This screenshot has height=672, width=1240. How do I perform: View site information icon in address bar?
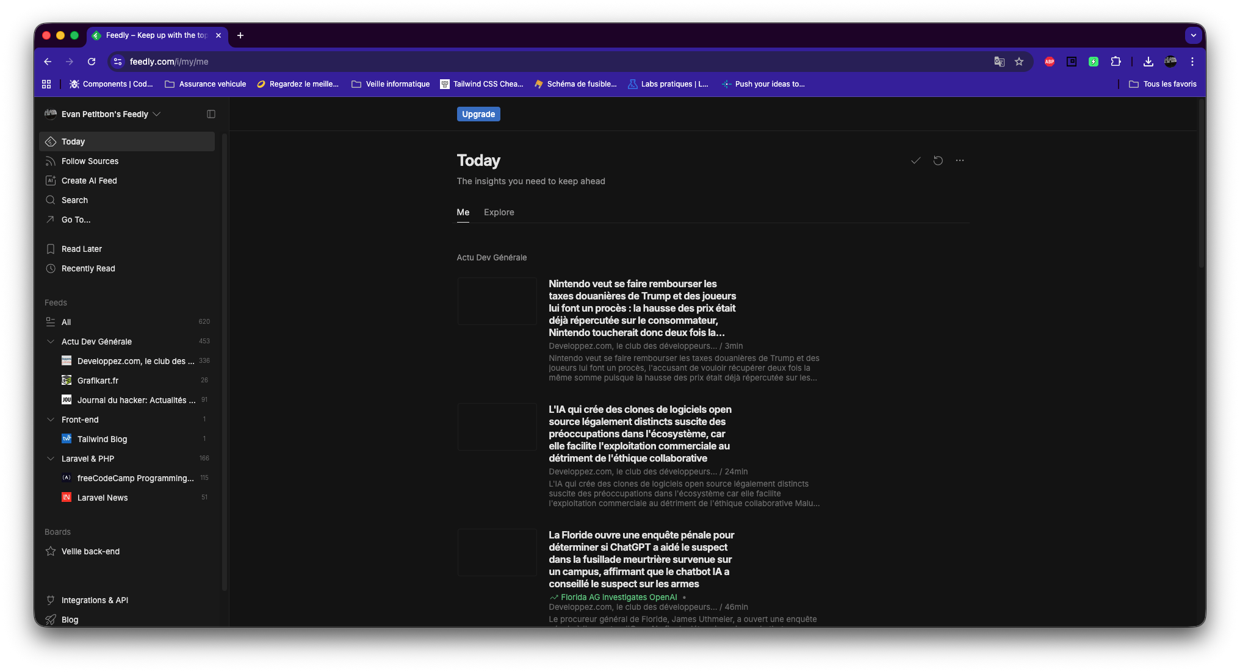[x=118, y=62]
